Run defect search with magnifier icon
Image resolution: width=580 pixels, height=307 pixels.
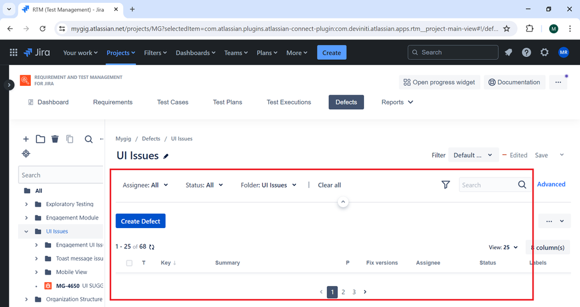coord(522,185)
